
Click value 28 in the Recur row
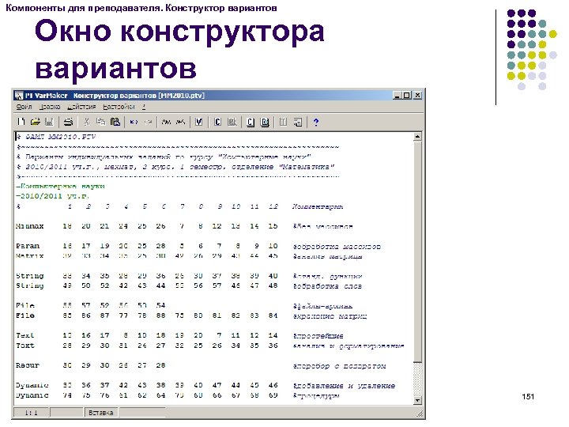160,365
